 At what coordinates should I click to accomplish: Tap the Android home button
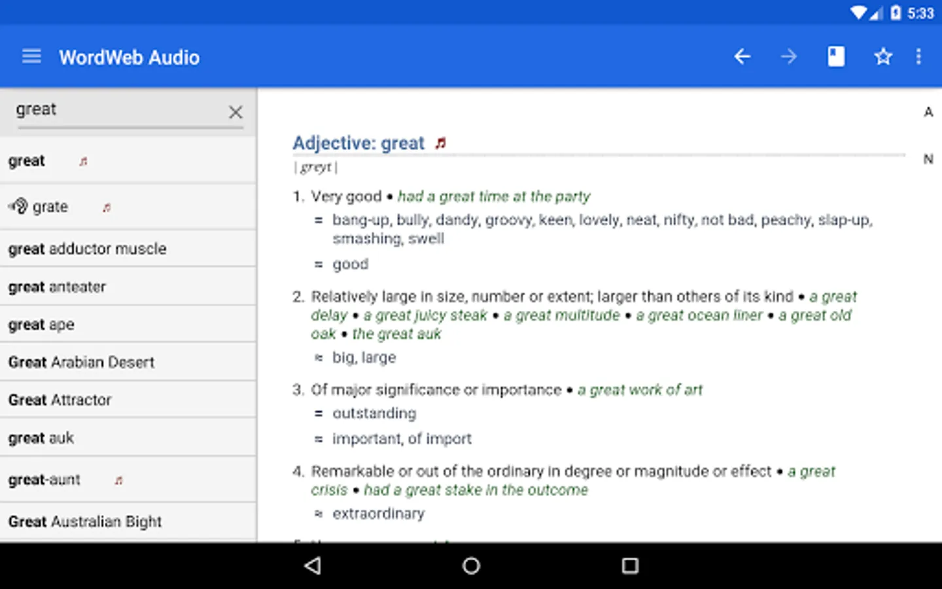tap(471, 565)
